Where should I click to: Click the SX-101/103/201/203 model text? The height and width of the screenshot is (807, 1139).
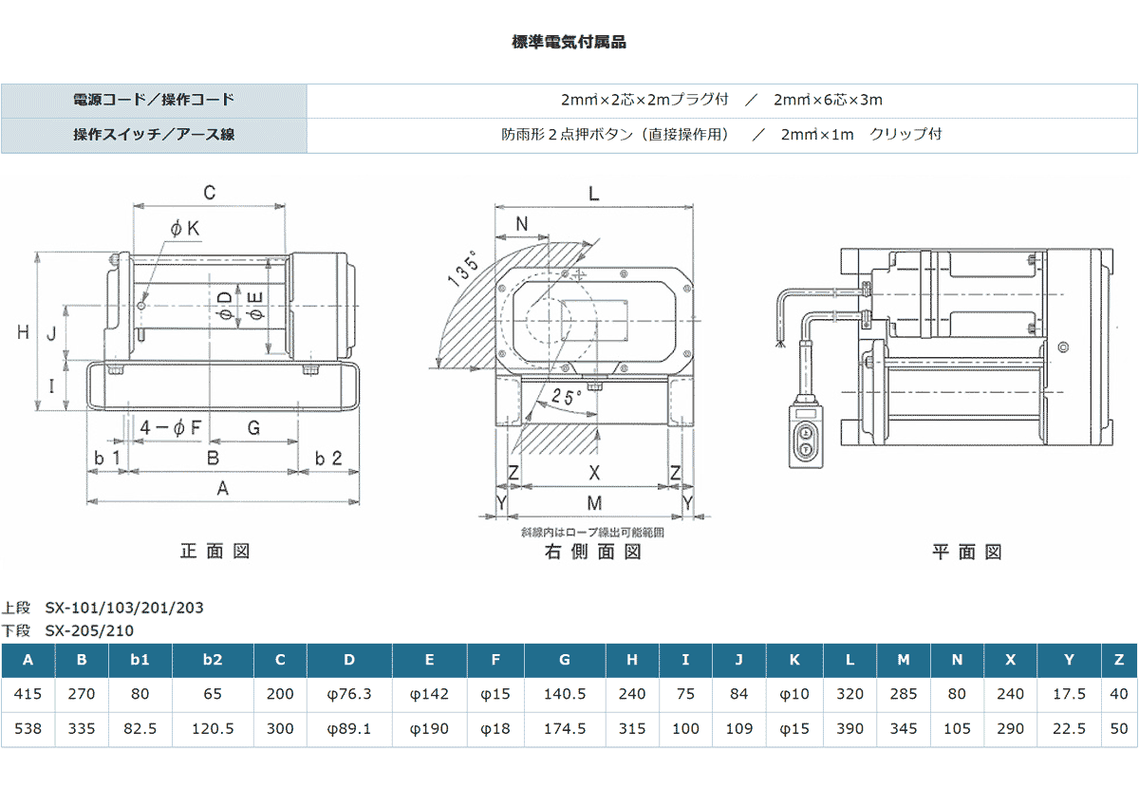click(124, 608)
